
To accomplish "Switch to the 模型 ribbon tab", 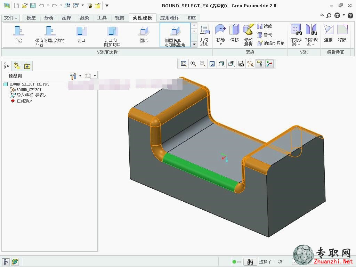I will coord(31,18).
